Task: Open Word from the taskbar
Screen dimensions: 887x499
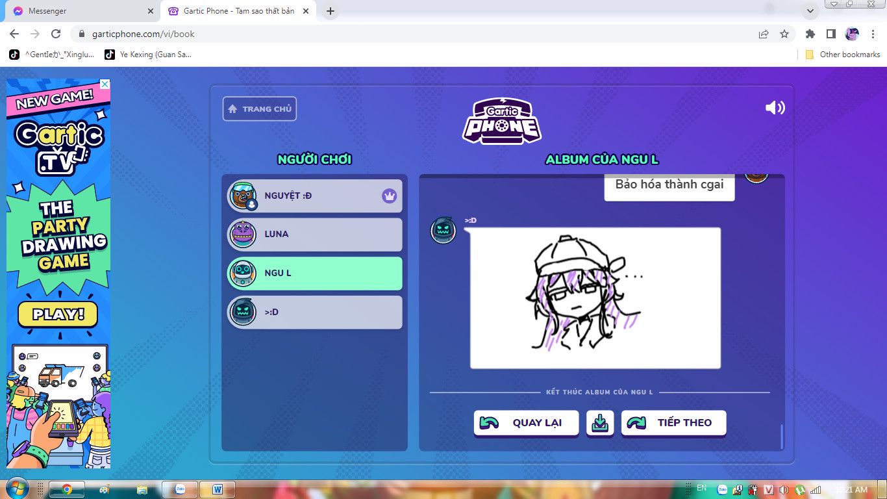Action: [217, 489]
